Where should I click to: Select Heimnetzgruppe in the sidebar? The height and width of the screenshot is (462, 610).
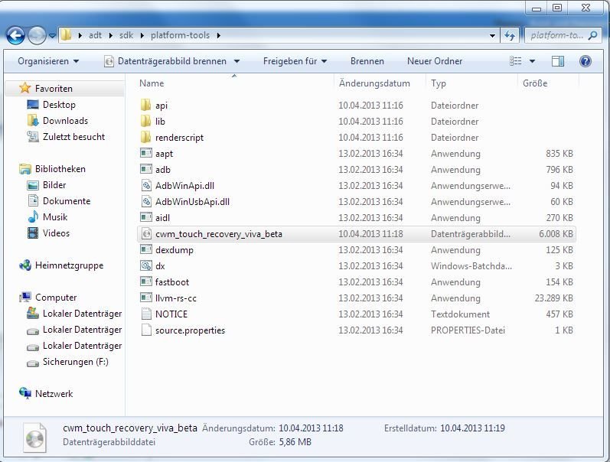click(x=69, y=265)
